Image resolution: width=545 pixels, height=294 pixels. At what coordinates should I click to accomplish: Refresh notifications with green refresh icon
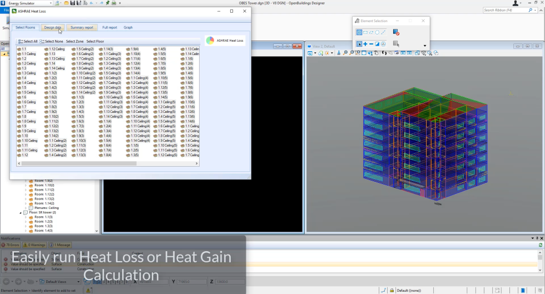(541, 245)
